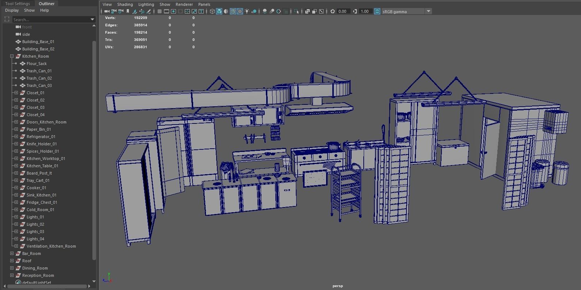This screenshot has width=581, height=290.
Task: Toggle Use All Lights bulb icon
Action: click(247, 11)
